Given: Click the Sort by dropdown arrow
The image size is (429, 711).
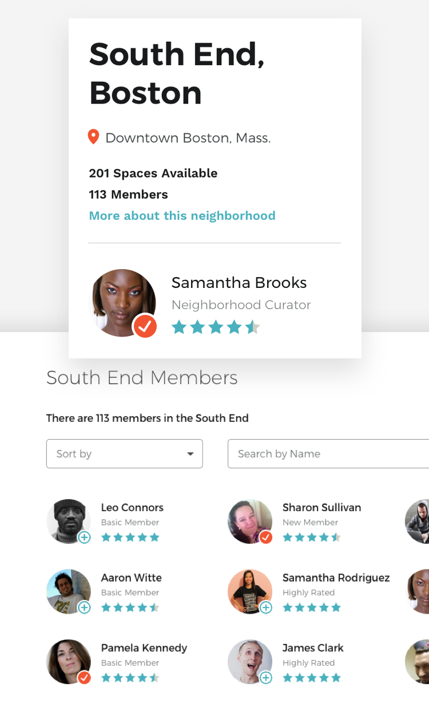Looking at the screenshot, I should 190,454.
